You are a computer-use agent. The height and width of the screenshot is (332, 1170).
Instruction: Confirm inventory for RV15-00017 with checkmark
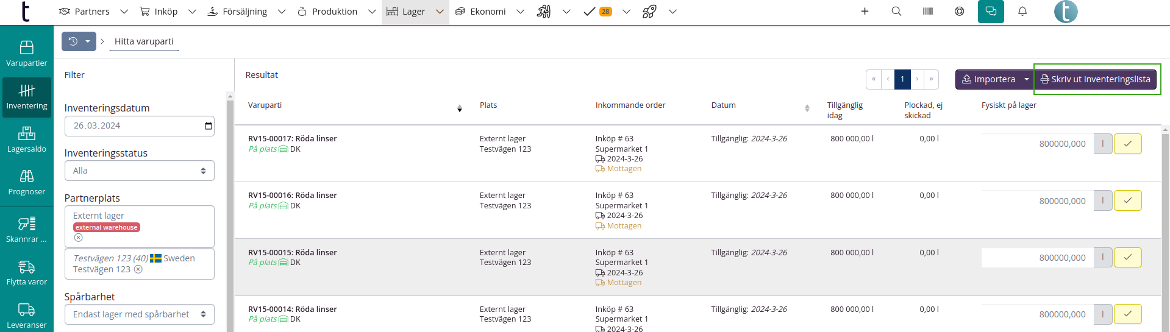tap(1127, 144)
